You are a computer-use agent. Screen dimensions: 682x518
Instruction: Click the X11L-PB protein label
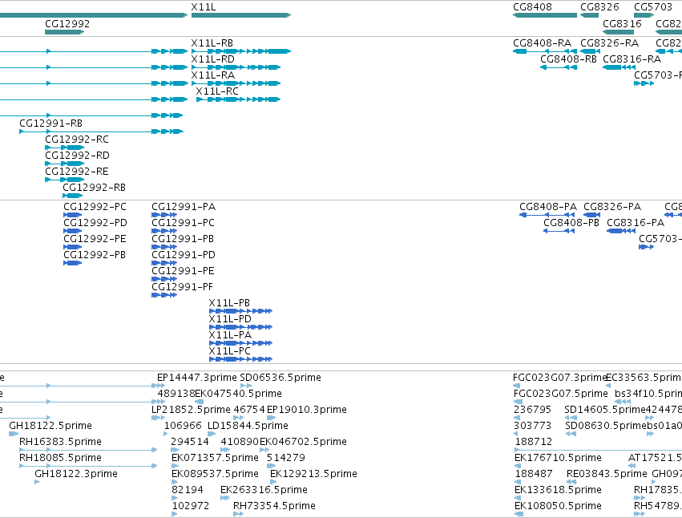[x=229, y=302]
